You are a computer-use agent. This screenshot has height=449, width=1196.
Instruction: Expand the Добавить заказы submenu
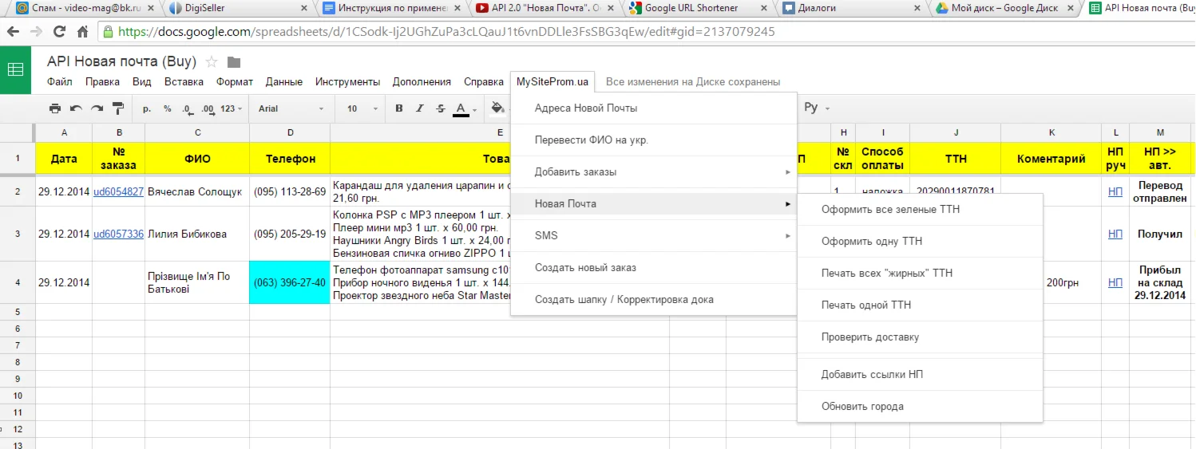653,172
